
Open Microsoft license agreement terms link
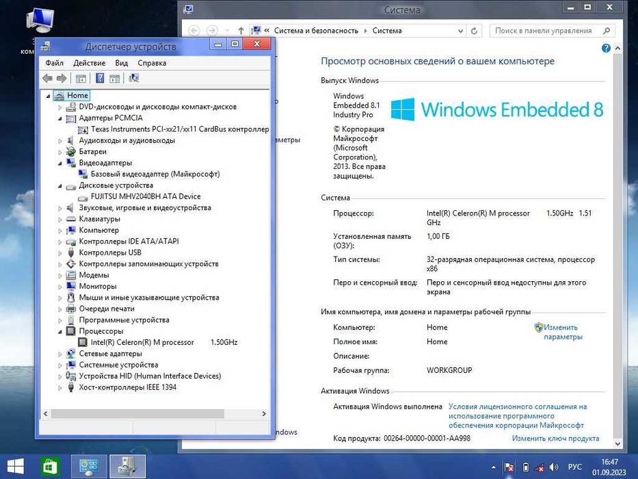click(517, 416)
